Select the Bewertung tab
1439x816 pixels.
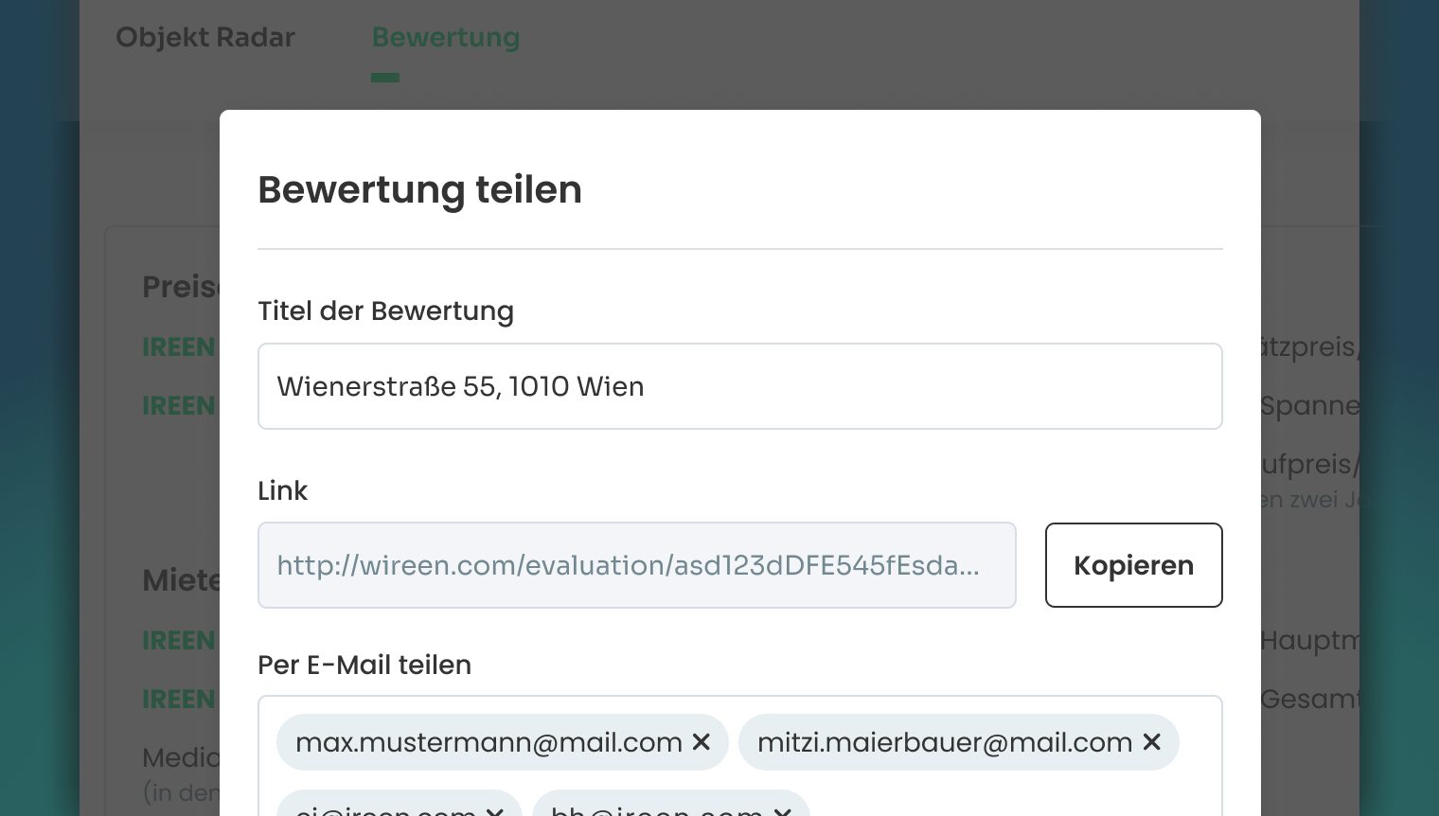pyautogui.click(x=446, y=37)
